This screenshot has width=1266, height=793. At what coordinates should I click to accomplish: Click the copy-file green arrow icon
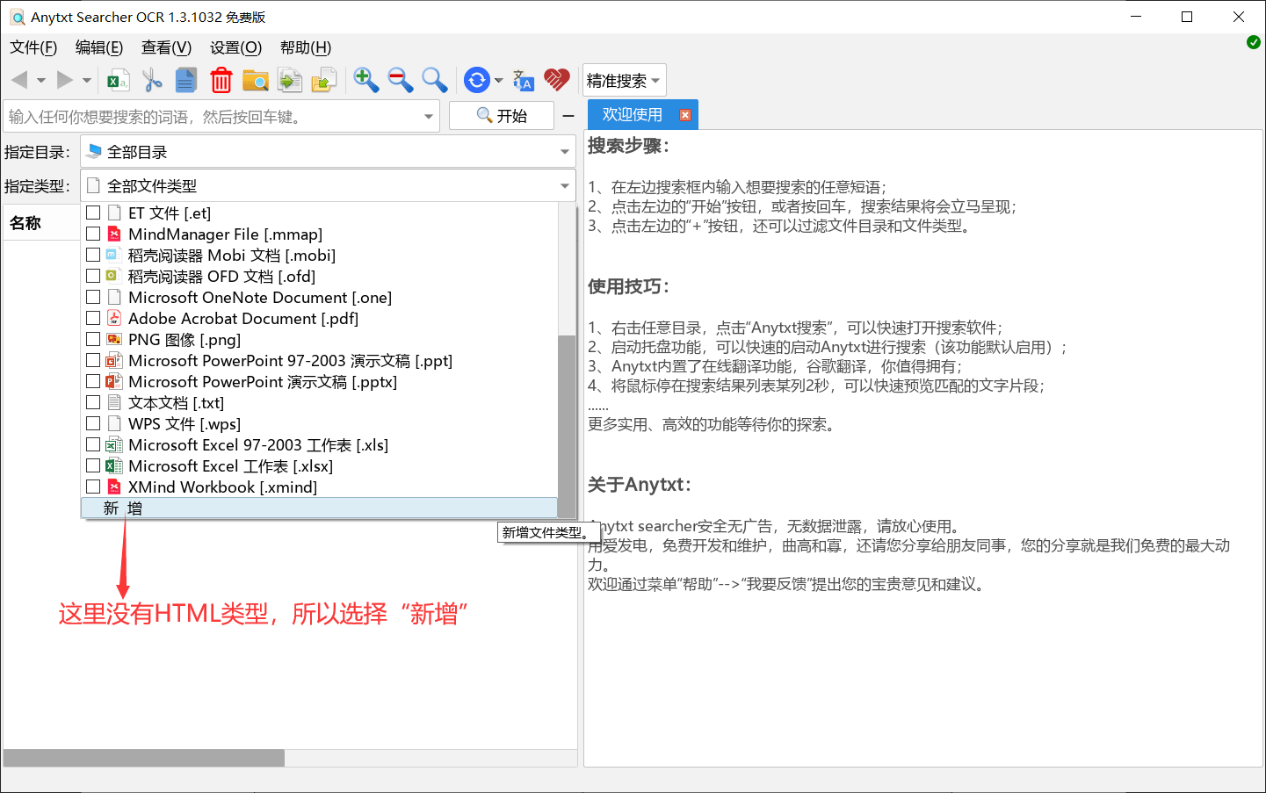coord(290,80)
